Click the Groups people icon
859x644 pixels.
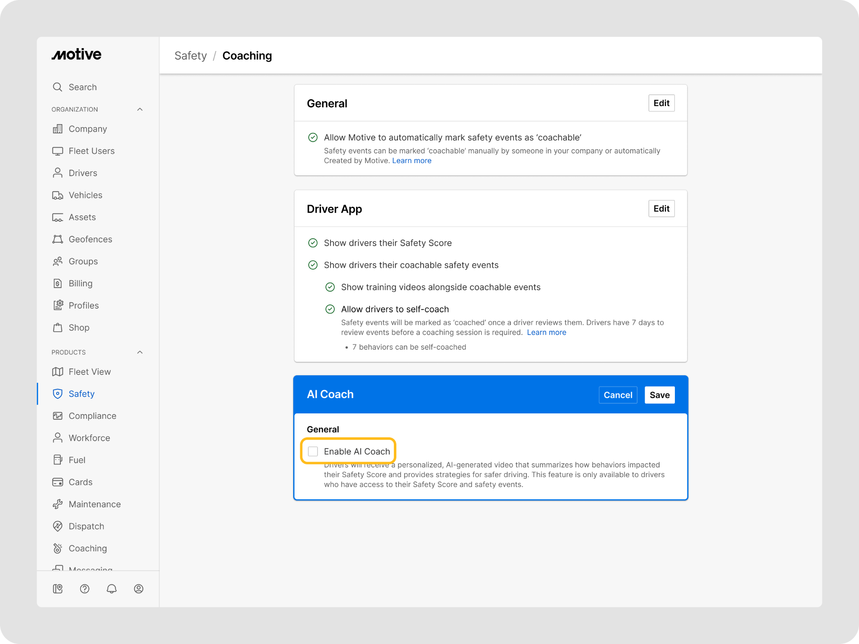(57, 261)
